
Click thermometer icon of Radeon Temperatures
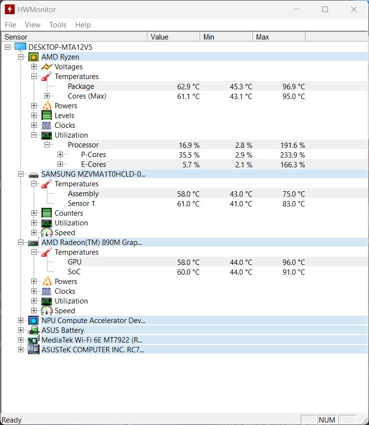47,252
